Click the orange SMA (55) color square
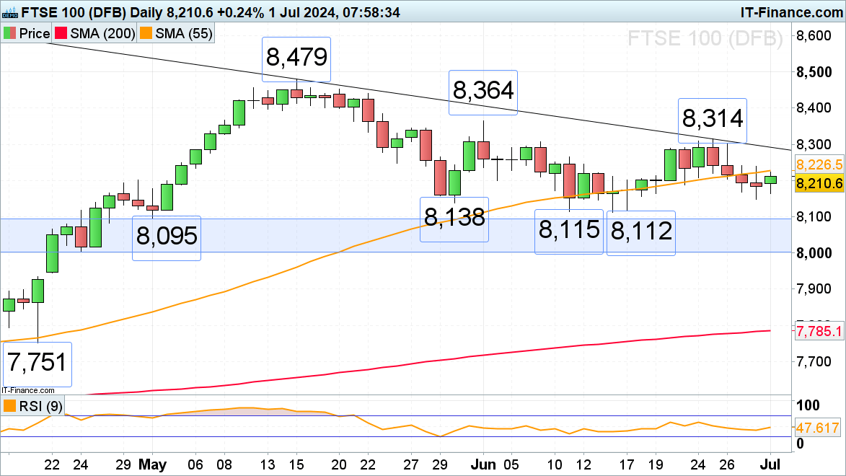The image size is (846, 476). tap(145, 33)
